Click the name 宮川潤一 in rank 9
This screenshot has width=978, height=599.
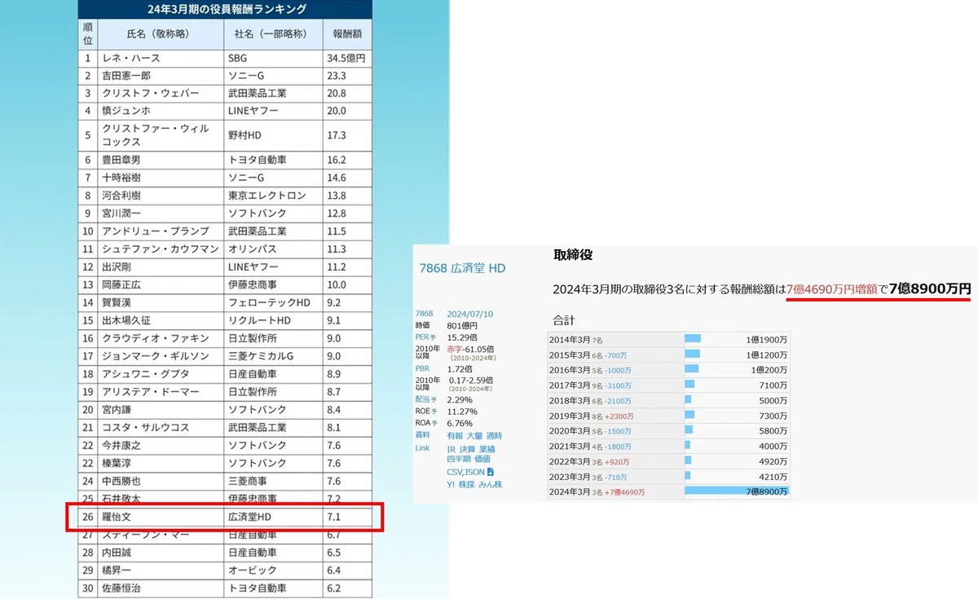123,213
